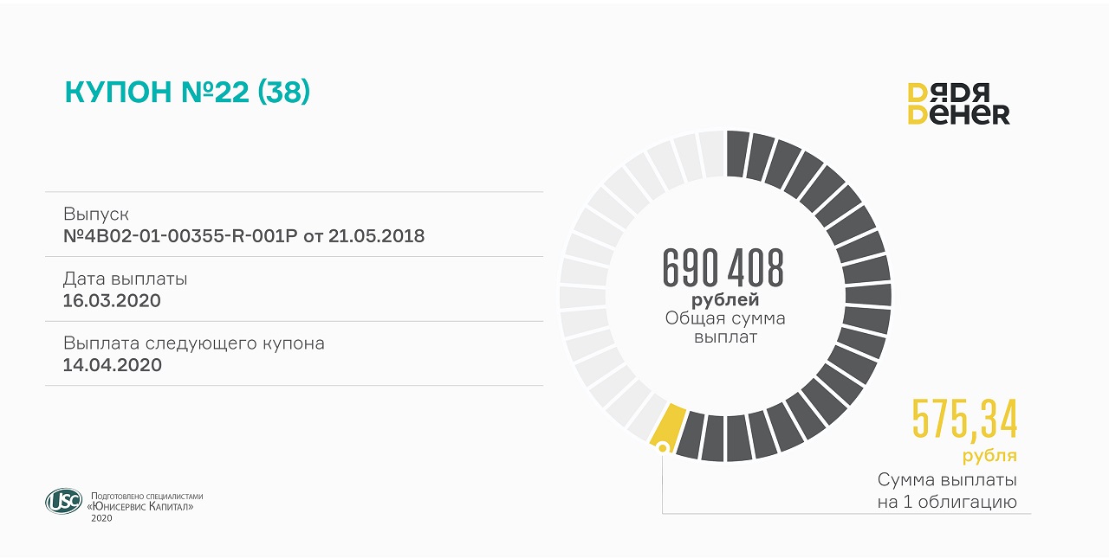Click the dark gray segment next to the yellow one
Screen dimensions: 1109x558
[x=691, y=434]
